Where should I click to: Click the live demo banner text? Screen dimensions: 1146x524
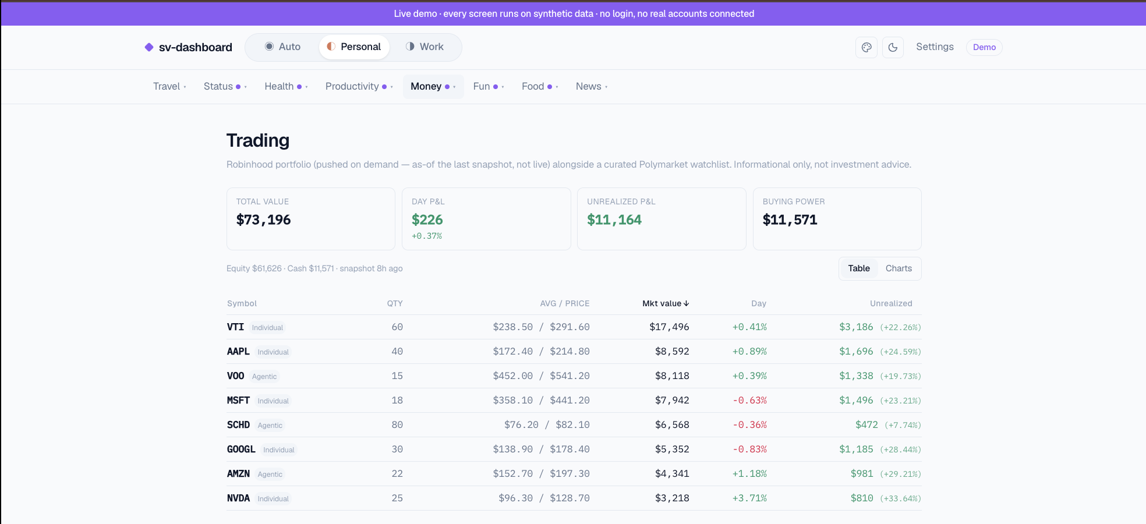coord(574,13)
